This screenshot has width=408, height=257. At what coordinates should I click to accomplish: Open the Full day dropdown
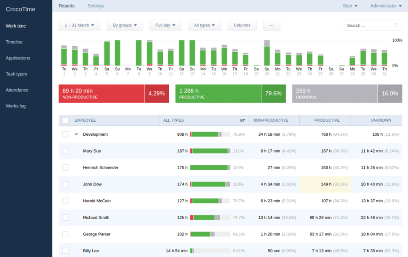click(x=165, y=25)
